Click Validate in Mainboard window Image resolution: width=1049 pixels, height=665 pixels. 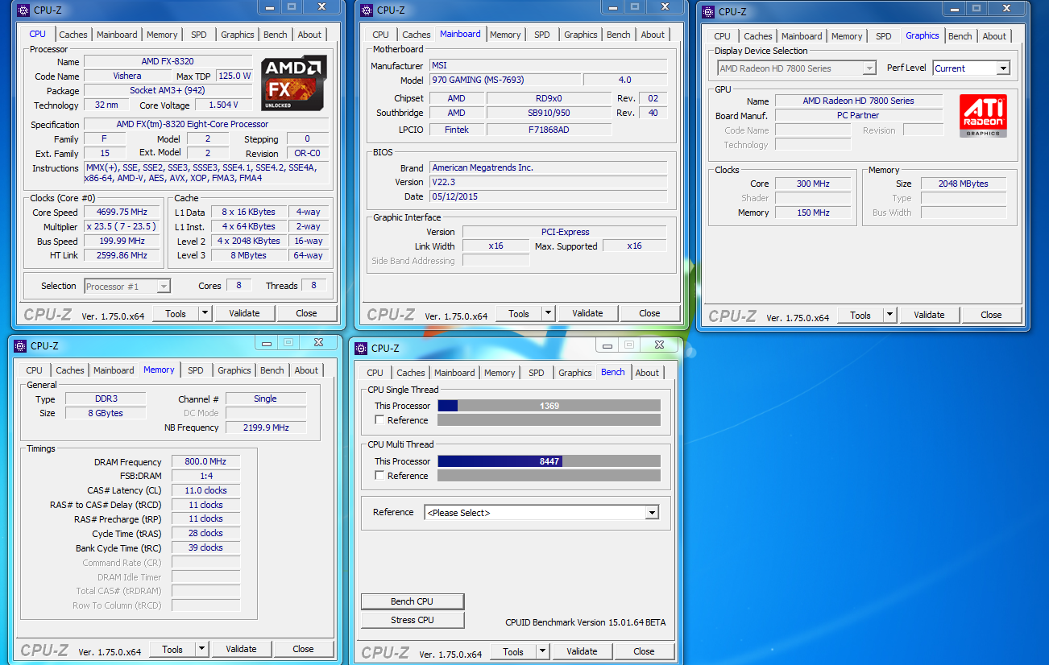pyautogui.click(x=587, y=314)
